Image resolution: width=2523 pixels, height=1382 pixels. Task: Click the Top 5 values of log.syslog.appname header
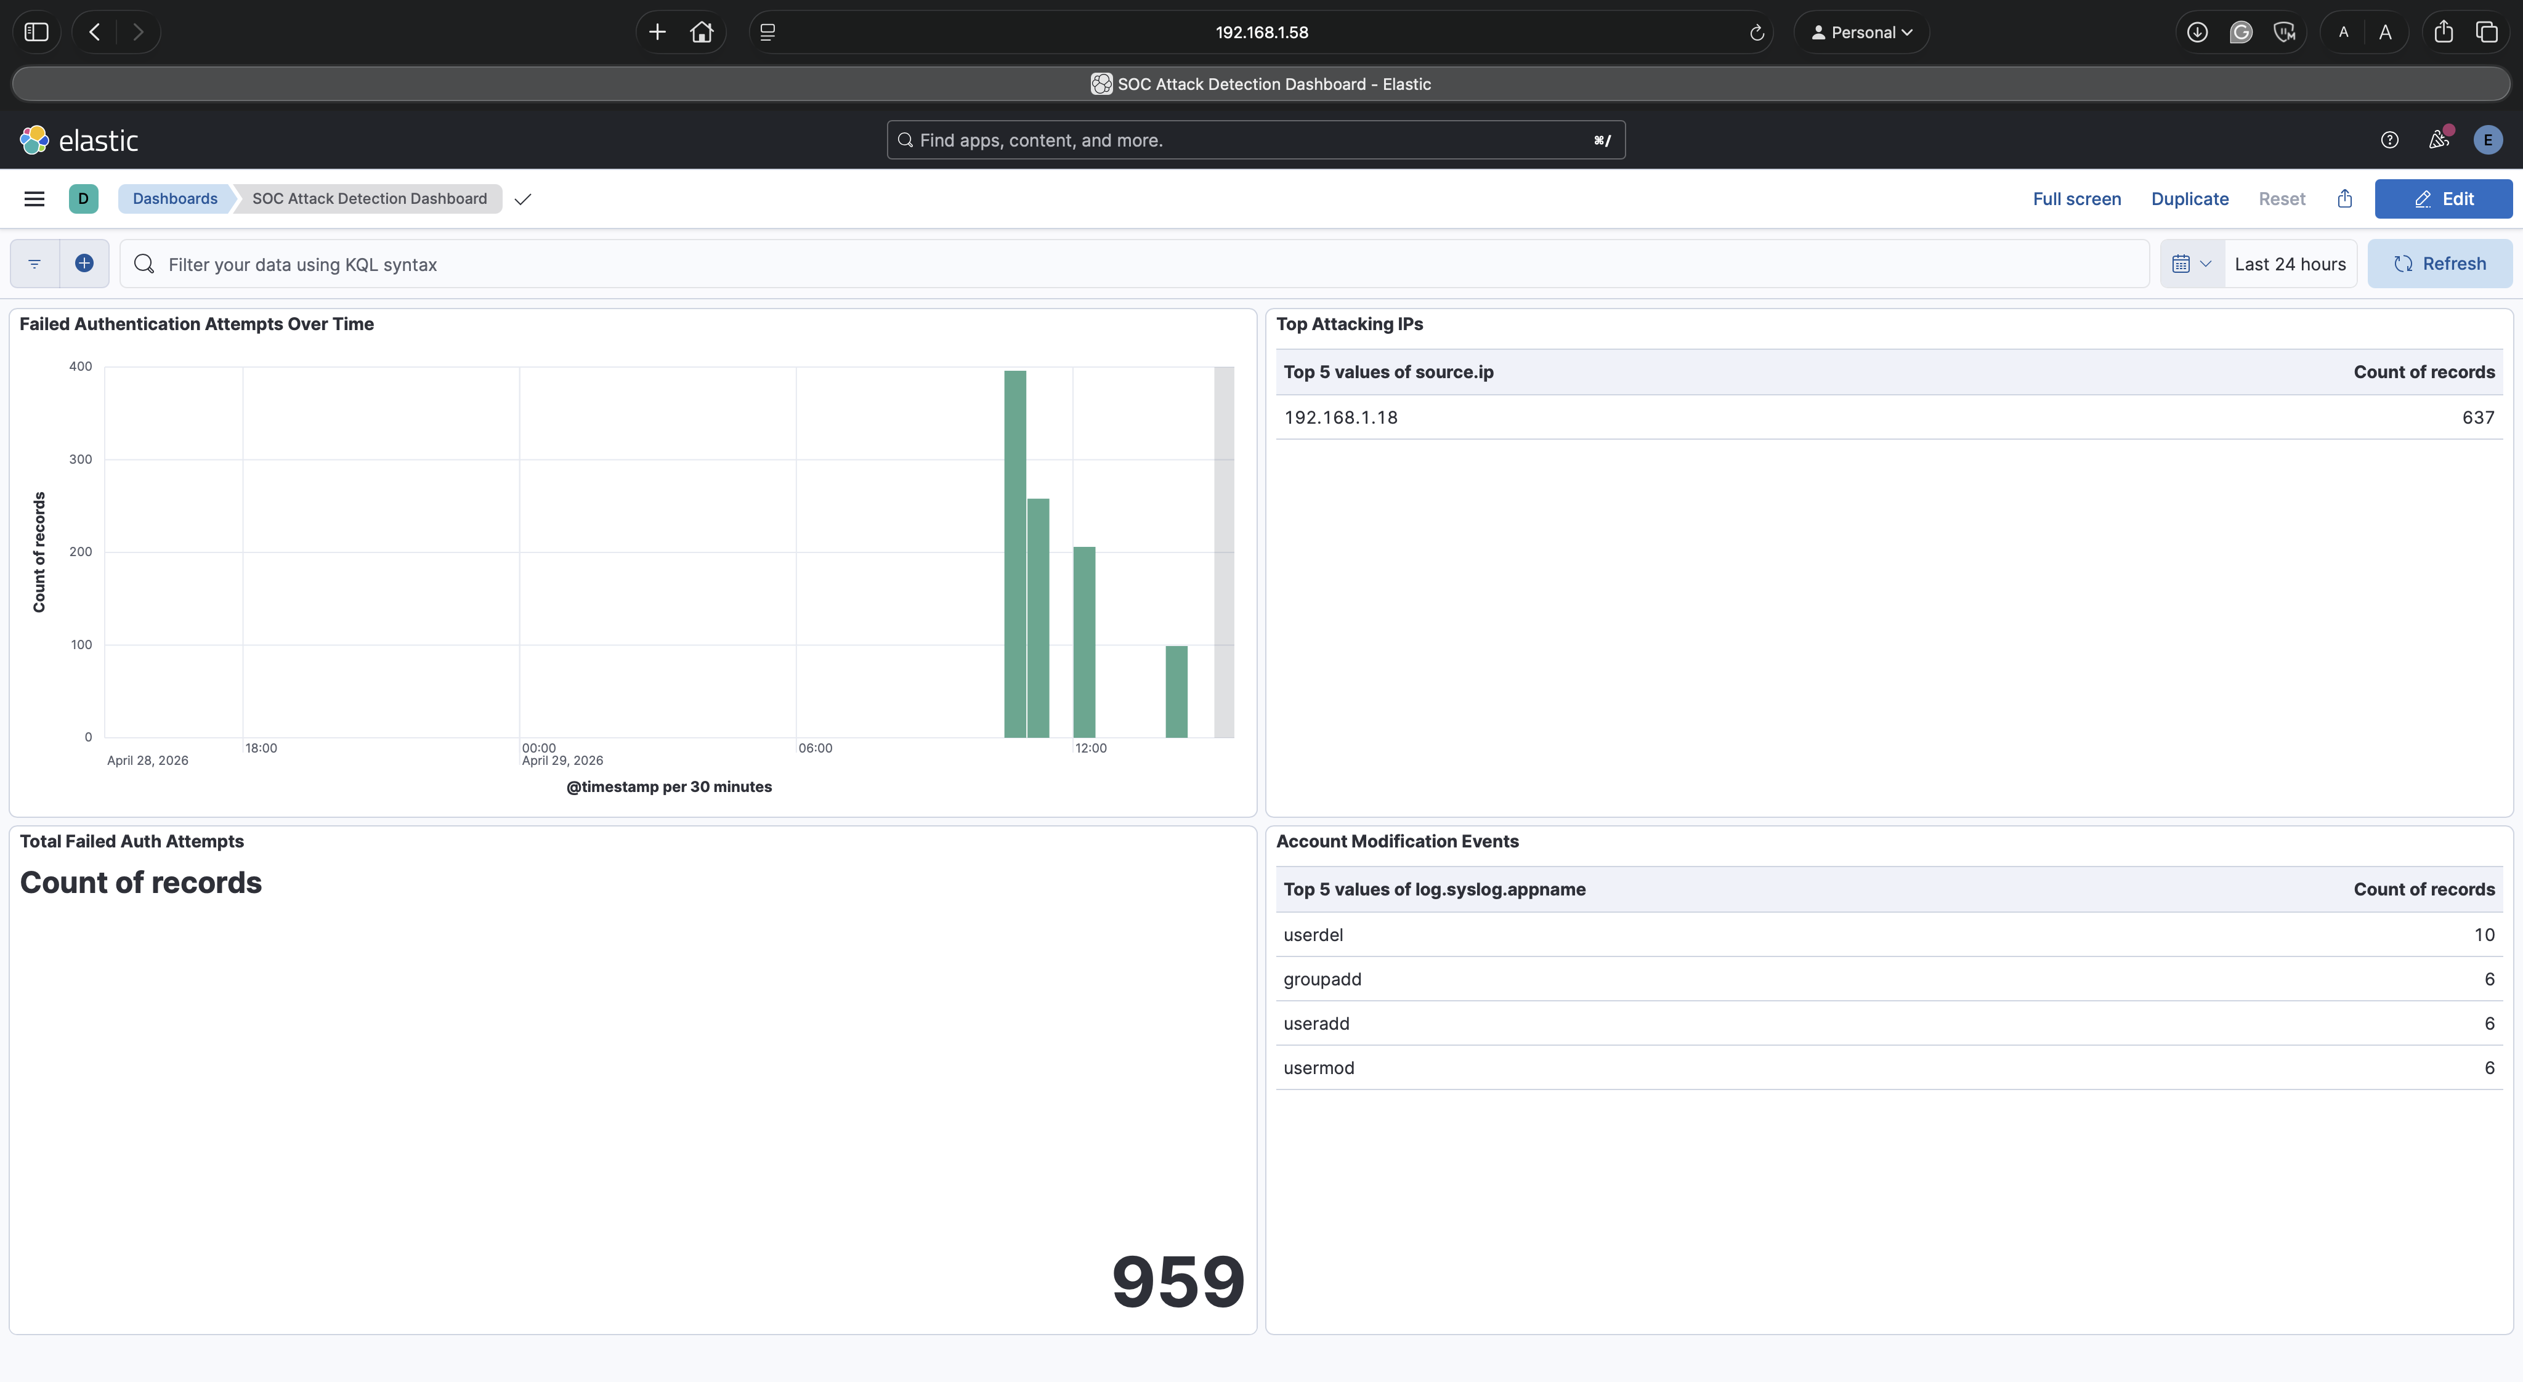pyautogui.click(x=1434, y=889)
